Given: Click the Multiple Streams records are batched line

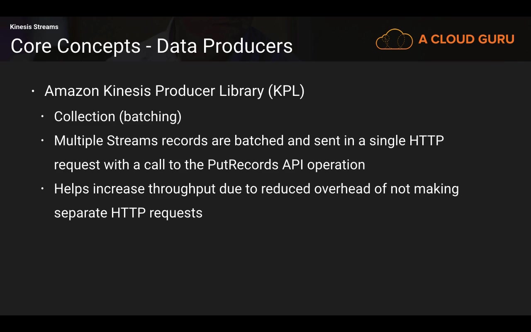Looking at the screenshot, I should pyautogui.click(x=249, y=141).
